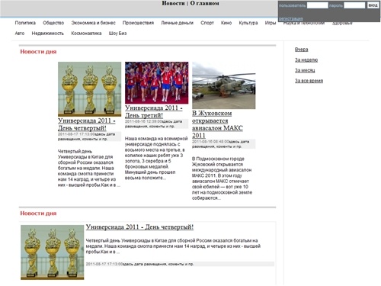Open lower list headline Универсиада 2011 - День четвертый
Image resolution: width=381 pixels, height=286 pixels.
click(139, 227)
